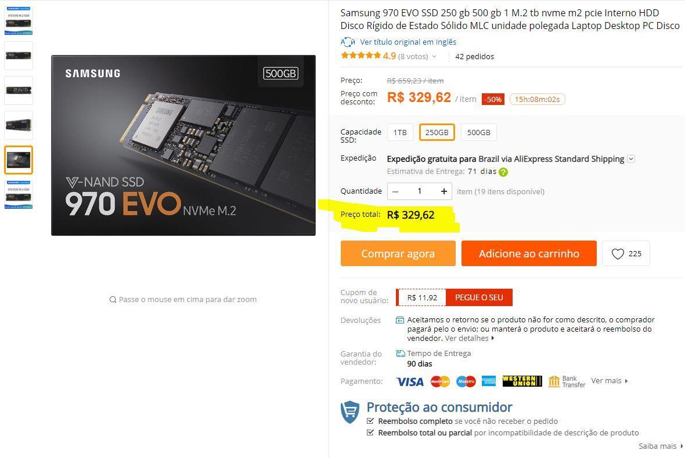Click Comprar agora button

[x=398, y=253]
